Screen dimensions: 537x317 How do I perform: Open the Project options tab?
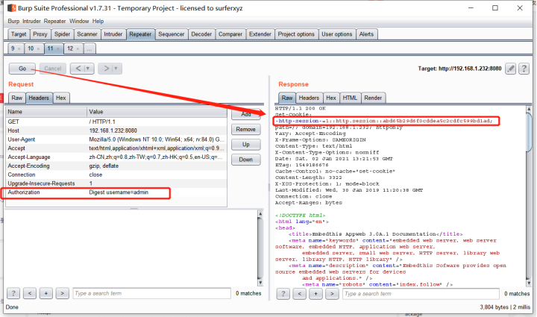point(296,34)
